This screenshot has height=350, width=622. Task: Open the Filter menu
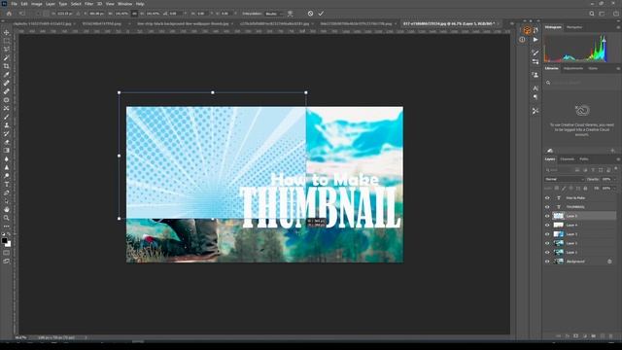[x=88, y=4]
